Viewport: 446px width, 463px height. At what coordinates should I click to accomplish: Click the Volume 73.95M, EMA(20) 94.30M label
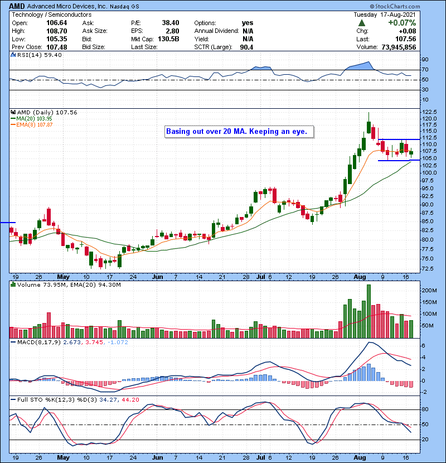click(x=69, y=284)
